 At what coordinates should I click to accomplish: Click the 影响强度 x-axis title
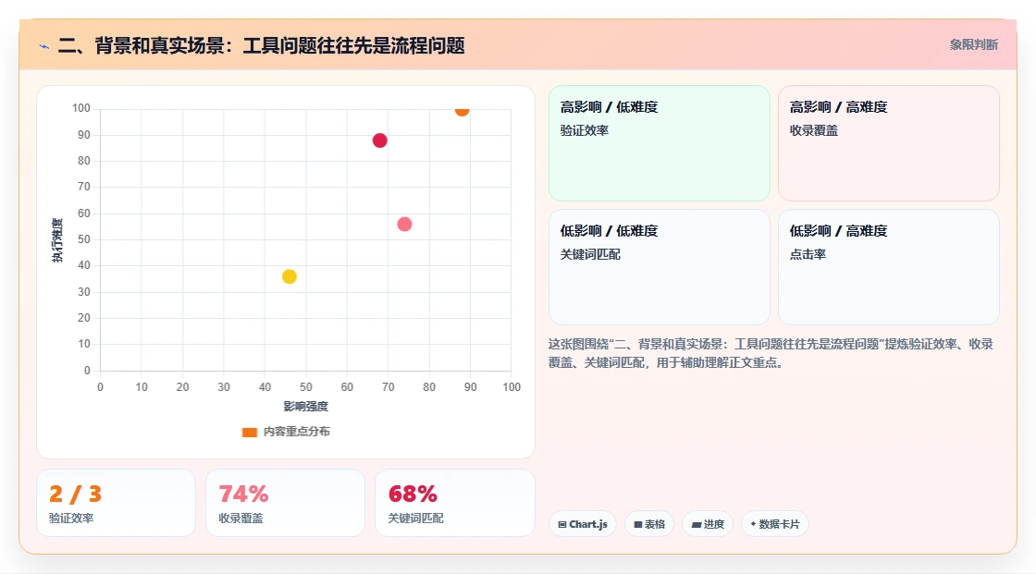(x=305, y=406)
